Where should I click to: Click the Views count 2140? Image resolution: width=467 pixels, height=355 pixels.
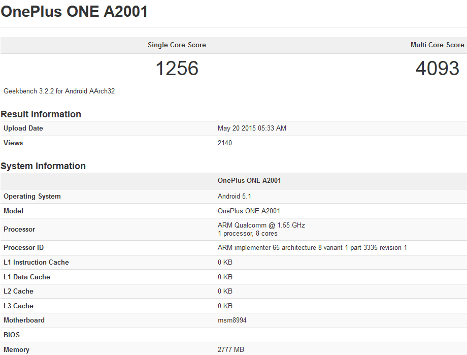click(225, 143)
